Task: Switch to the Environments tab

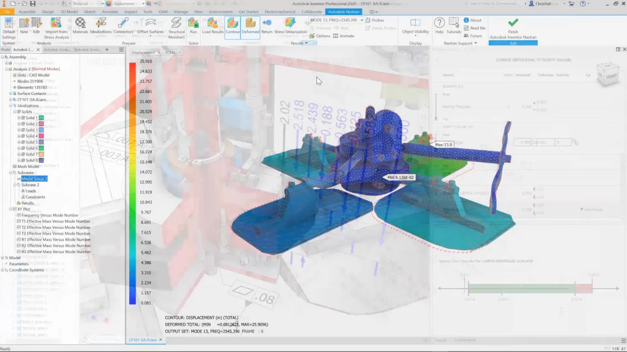Action: (220, 12)
